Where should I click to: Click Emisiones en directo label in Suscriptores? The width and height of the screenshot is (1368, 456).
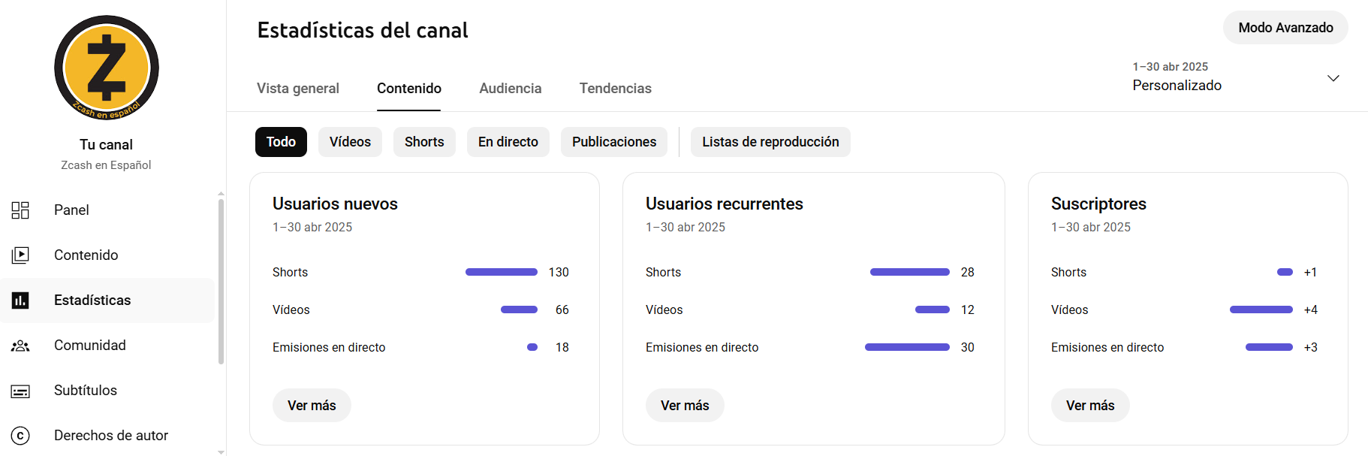pyautogui.click(x=1107, y=347)
